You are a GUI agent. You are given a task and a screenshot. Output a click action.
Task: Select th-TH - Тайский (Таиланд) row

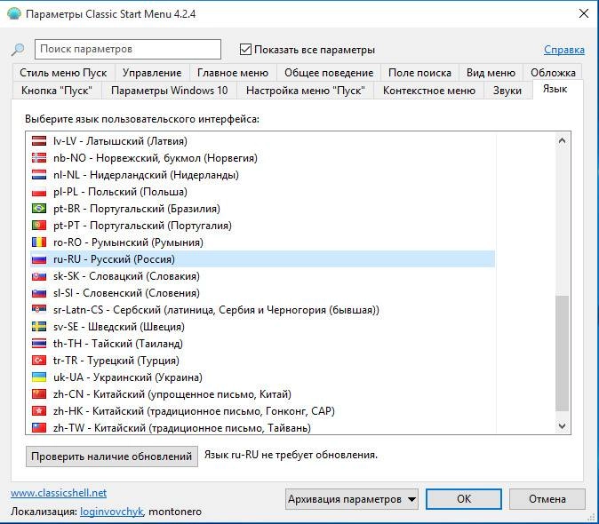pyautogui.click(x=263, y=344)
